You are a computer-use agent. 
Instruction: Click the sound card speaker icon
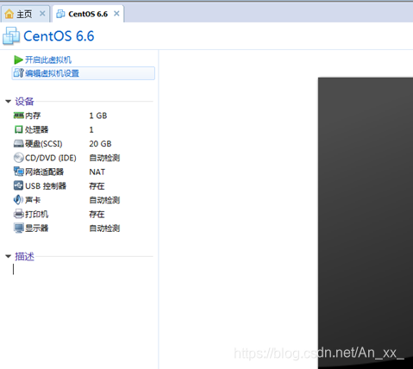(x=18, y=200)
